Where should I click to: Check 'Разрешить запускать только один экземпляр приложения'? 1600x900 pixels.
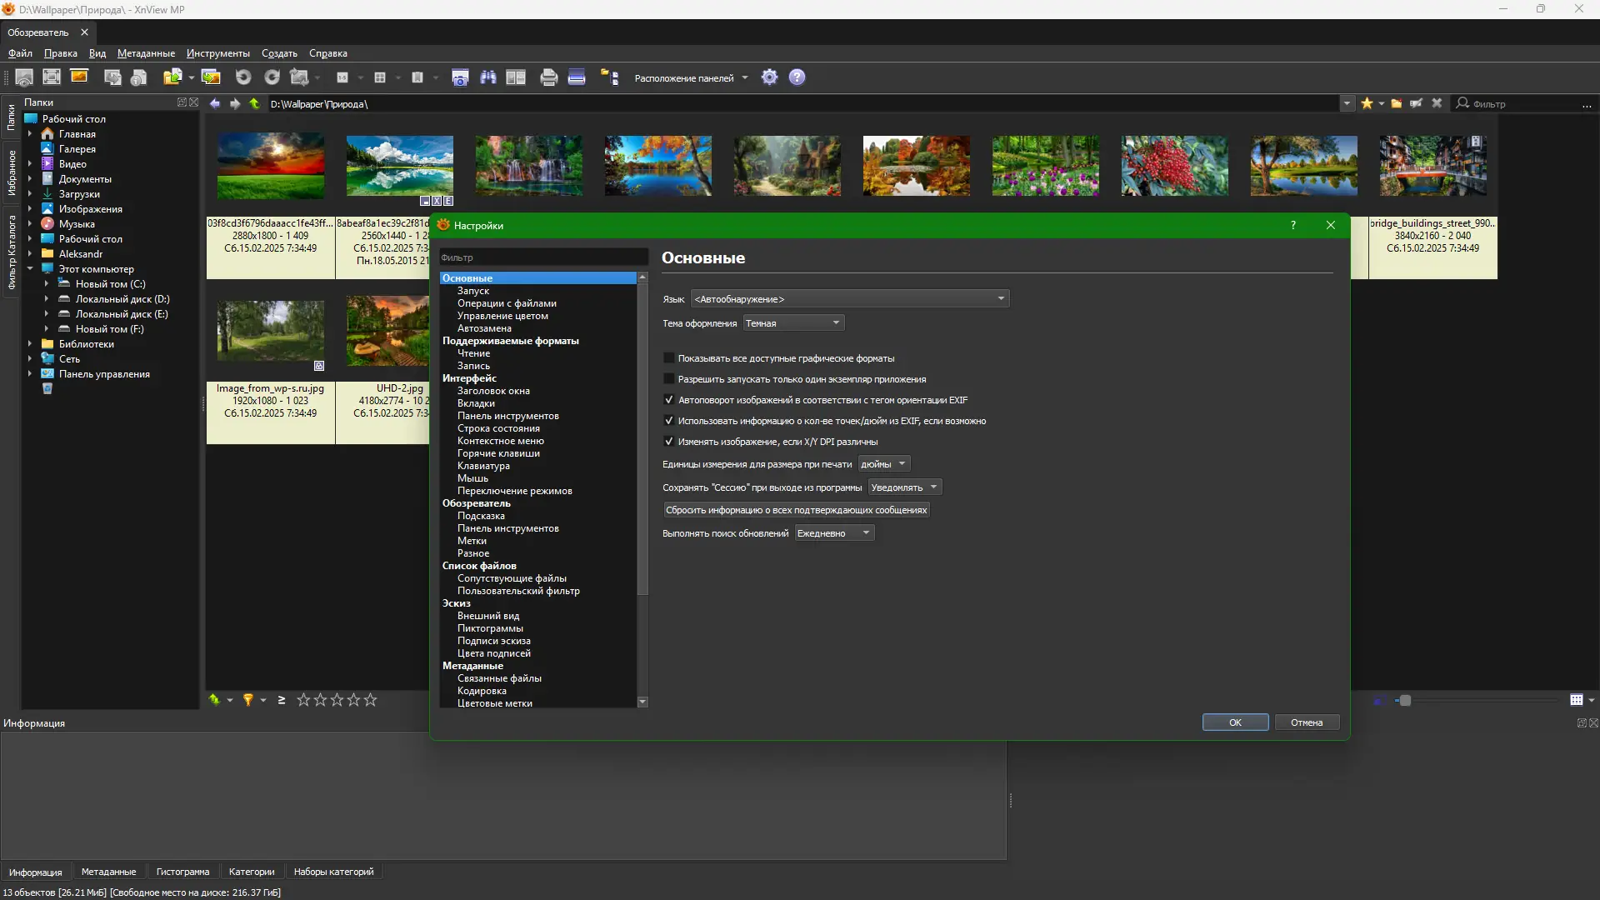[668, 379]
